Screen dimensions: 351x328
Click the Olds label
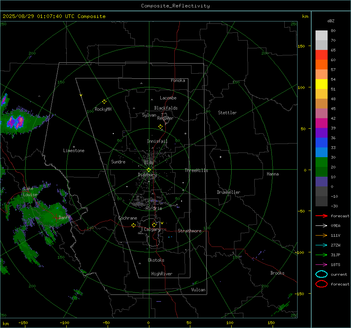pyautogui.click(x=149, y=163)
